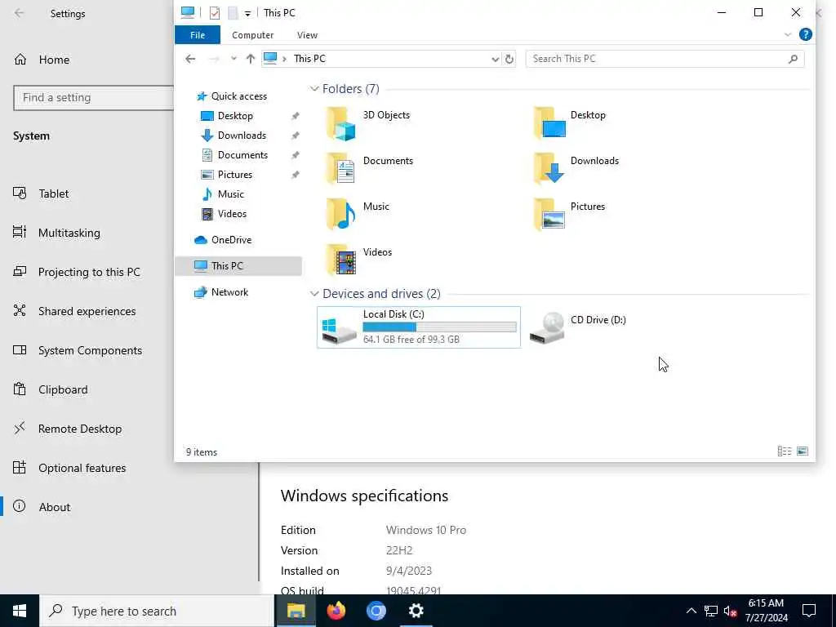Image resolution: width=836 pixels, height=627 pixels.
Task: Switch to details view layout icon
Action: click(x=785, y=451)
